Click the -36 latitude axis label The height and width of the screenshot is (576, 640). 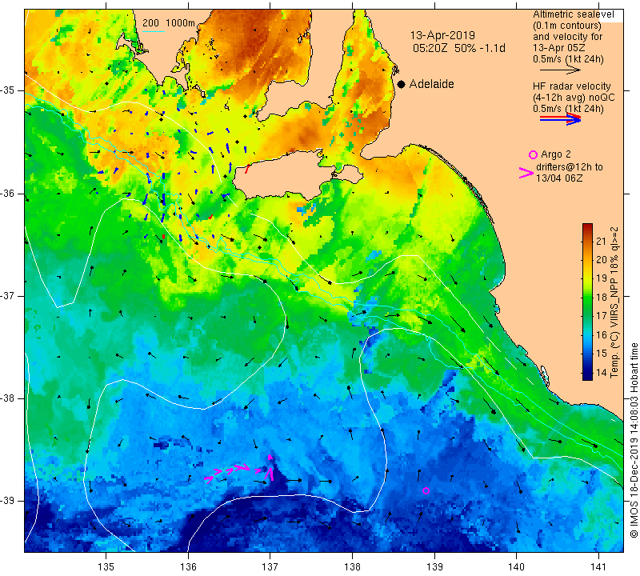click(8, 193)
